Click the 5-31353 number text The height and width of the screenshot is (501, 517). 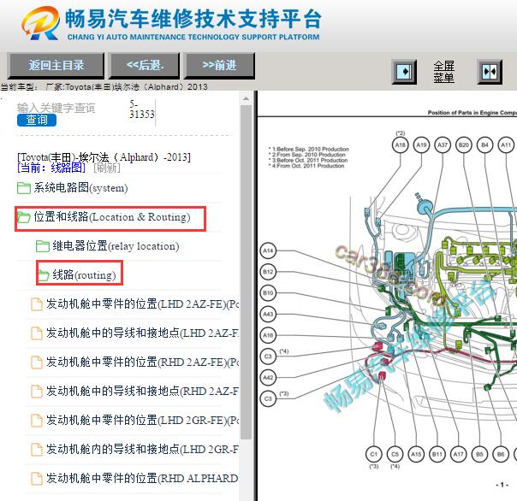tap(141, 109)
